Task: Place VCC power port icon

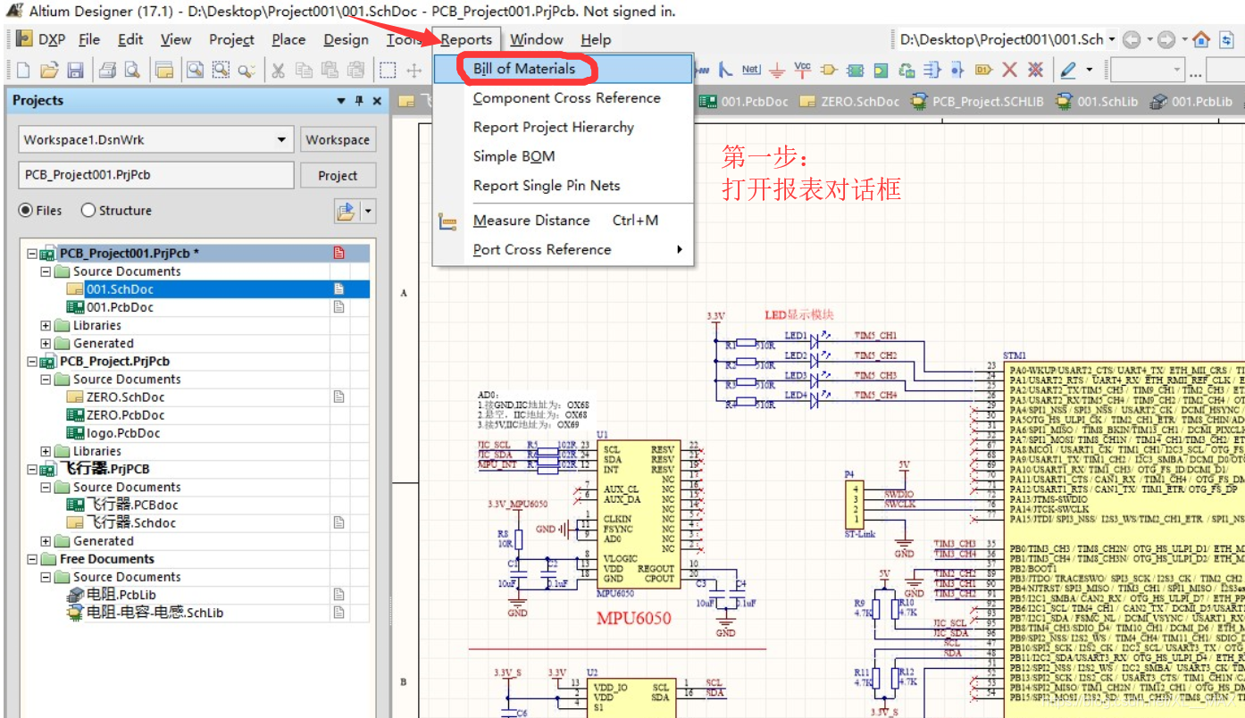Action: tap(803, 70)
